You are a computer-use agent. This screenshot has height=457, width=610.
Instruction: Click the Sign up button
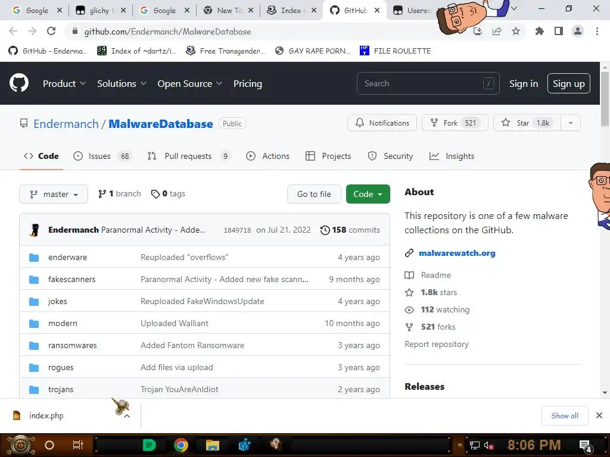point(569,83)
